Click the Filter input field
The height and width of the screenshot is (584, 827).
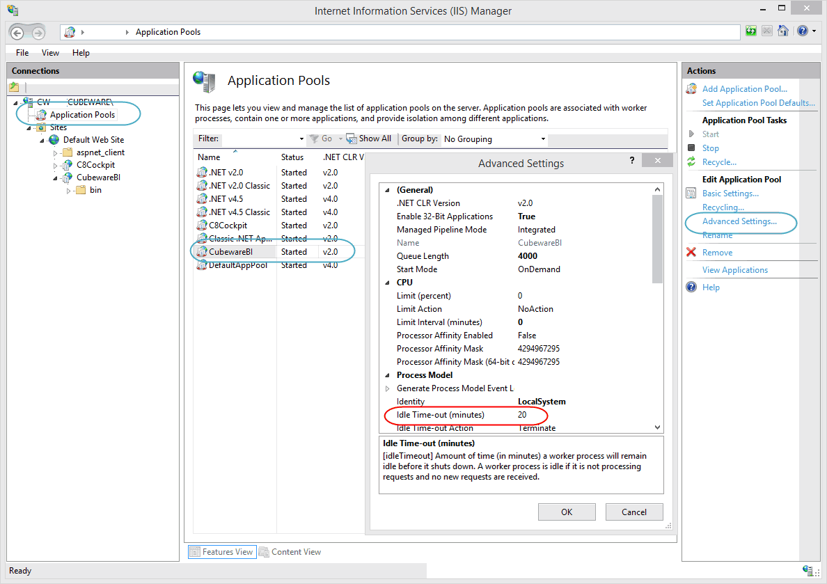pos(260,139)
